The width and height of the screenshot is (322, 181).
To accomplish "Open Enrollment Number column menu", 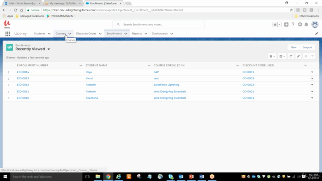I will tap(80, 66).
